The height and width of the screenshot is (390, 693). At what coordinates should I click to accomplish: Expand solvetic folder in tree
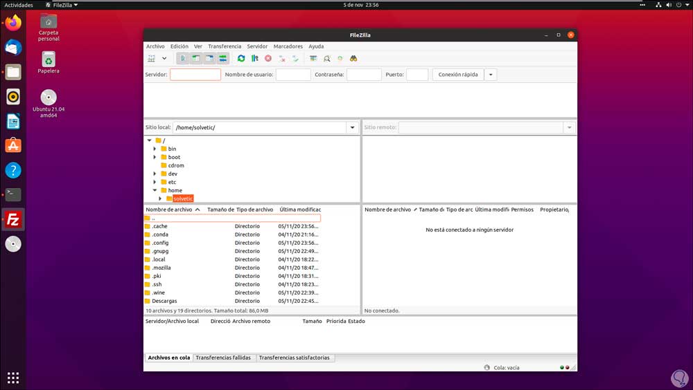160,198
